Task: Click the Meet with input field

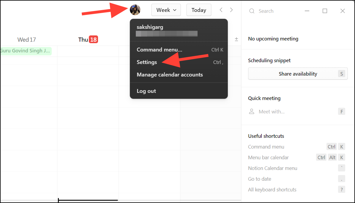Action: click(x=296, y=112)
